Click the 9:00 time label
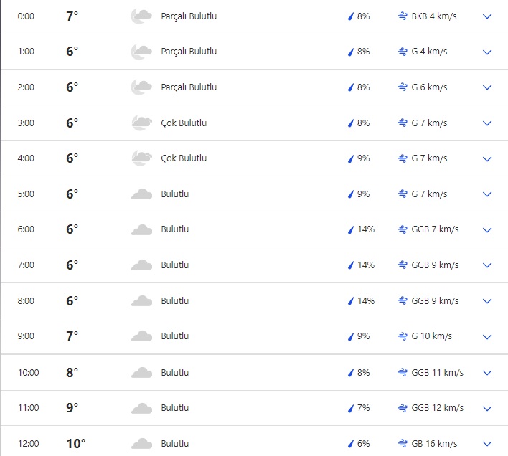This screenshot has height=456, width=508. (26, 336)
